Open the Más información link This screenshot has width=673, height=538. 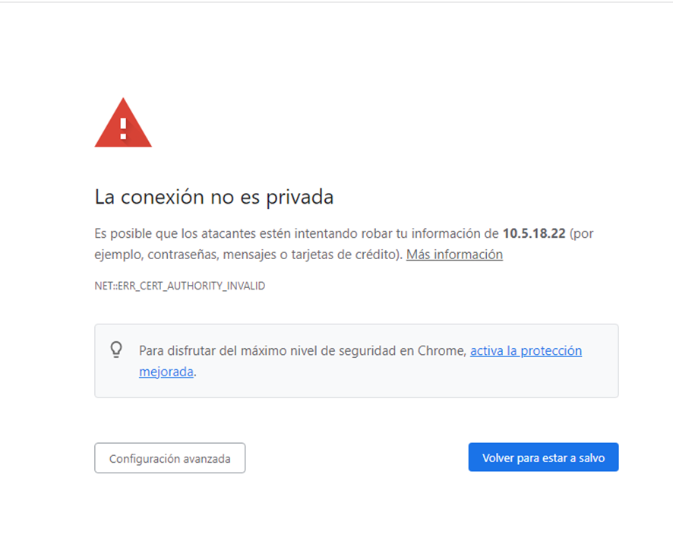454,255
